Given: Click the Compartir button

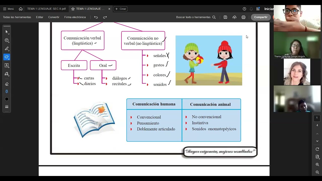Looking at the screenshot, I should [x=261, y=17].
